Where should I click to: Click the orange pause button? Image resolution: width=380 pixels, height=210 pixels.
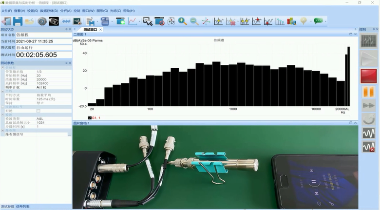(369, 92)
